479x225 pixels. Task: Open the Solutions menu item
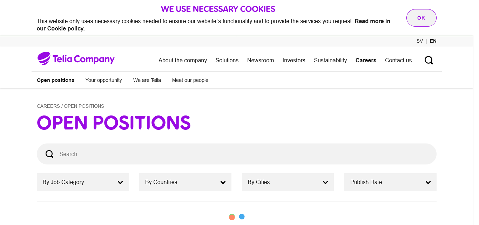point(227,60)
